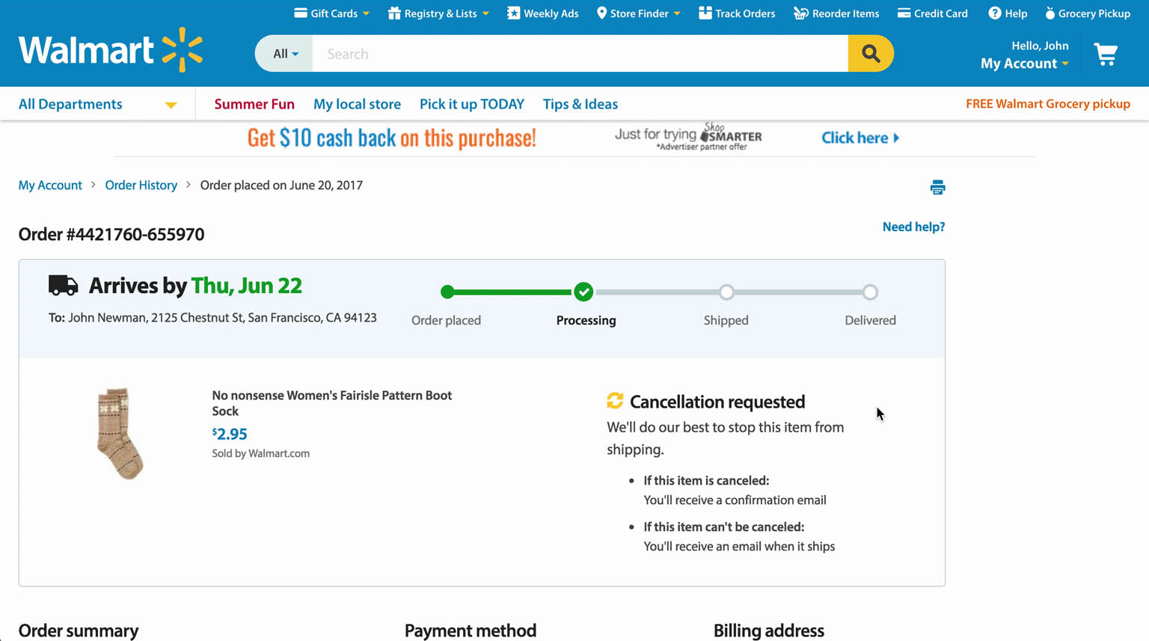Click the Shipped step on progress tracker
1149x641 pixels.
pos(726,292)
